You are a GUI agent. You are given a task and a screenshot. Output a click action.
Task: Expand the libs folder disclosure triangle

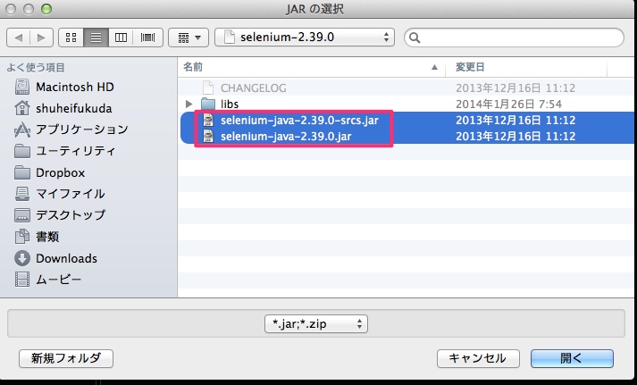click(x=189, y=104)
